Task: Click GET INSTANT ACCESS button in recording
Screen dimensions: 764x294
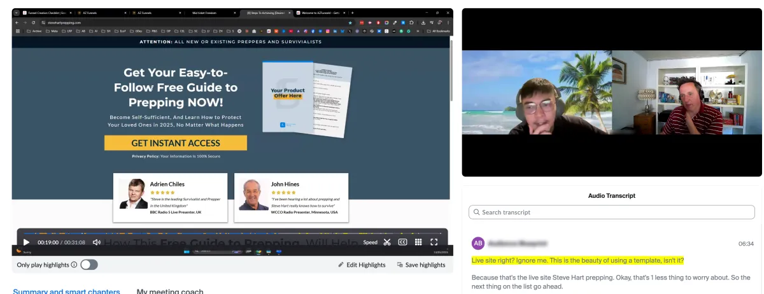Action: 176,143
